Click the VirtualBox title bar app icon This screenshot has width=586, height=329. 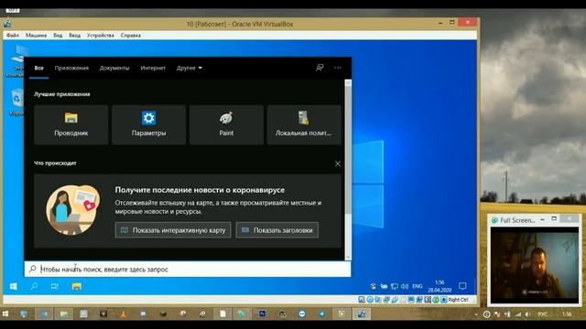pyautogui.click(x=7, y=24)
